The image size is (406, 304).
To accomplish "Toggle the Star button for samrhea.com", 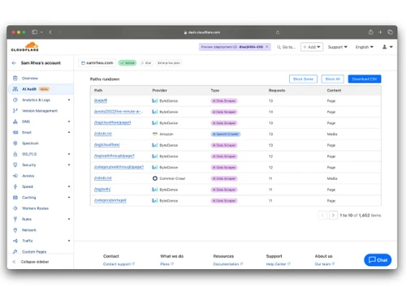I will point(146,63).
